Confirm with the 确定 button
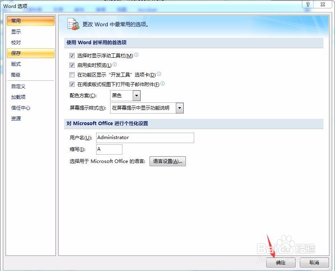Image resolution: width=335 pixels, height=271 pixels. pyautogui.click(x=281, y=263)
